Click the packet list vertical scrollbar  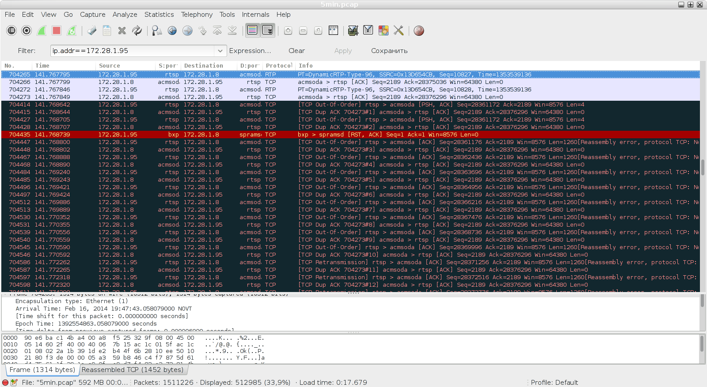pyautogui.click(x=703, y=177)
